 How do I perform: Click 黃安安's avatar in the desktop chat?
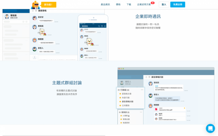coord(35,18)
